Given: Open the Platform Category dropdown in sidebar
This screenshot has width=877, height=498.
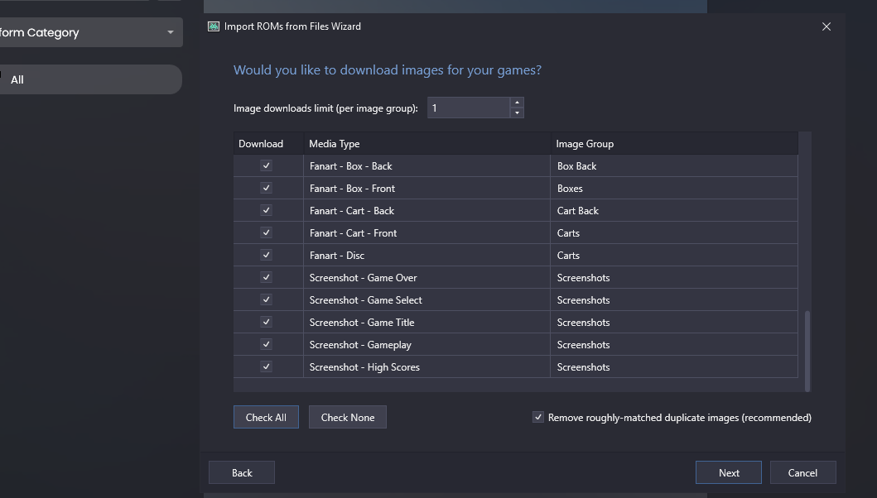Looking at the screenshot, I should (89, 32).
